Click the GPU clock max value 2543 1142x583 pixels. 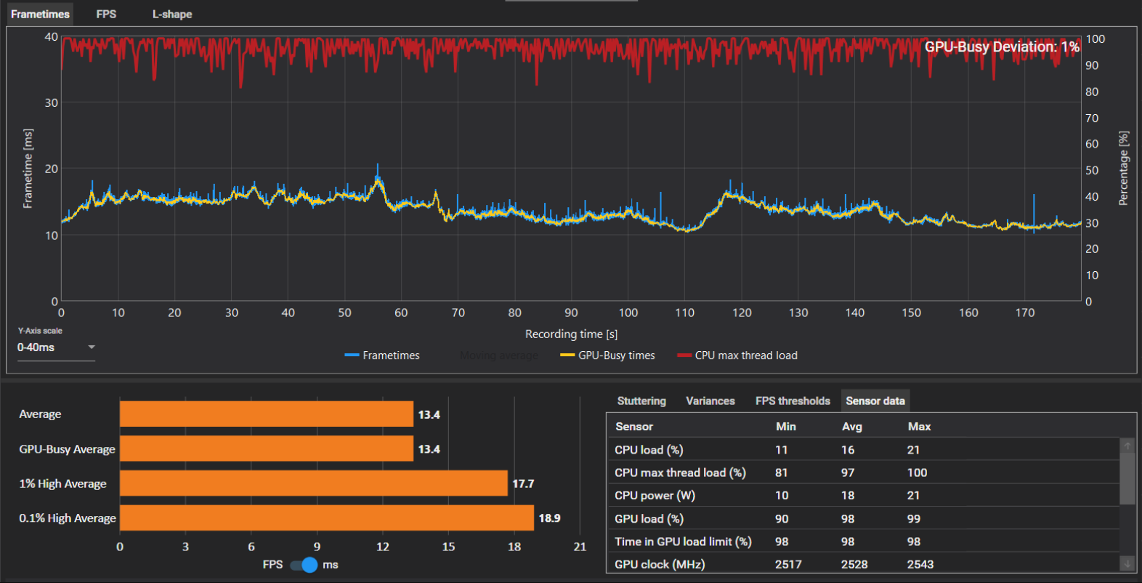(920, 564)
